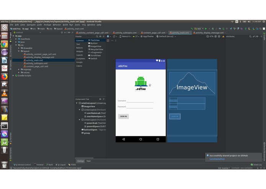Screen dimensions: 266x189
Task: Toggle the Project tool window side tab
Action: coord(10,36)
